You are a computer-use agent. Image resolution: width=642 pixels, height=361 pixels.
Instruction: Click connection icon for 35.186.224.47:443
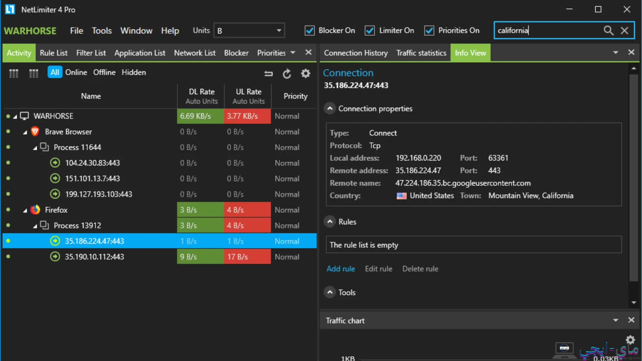pyautogui.click(x=55, y=241)
